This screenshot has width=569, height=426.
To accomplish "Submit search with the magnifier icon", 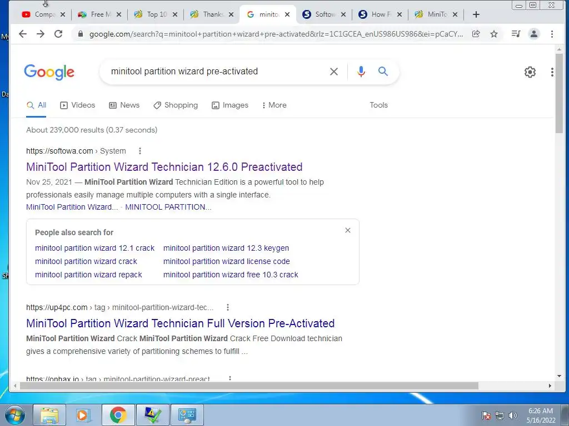I will (x=383, y=72).
